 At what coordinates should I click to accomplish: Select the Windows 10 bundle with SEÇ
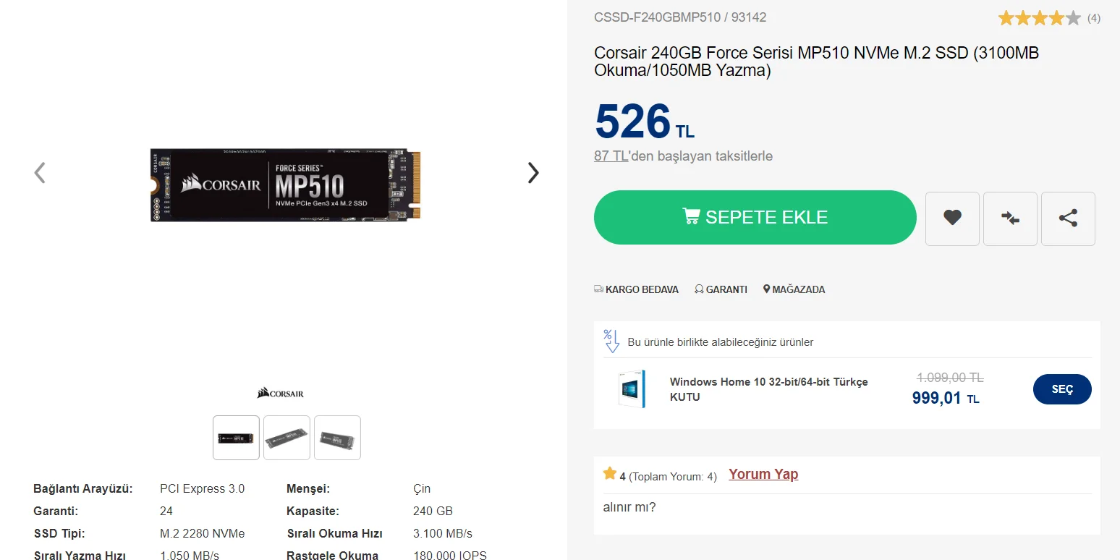[1062, 389]
